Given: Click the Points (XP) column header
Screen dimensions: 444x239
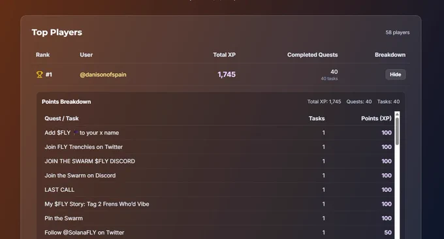Looking at the screenshot, I should coord(376,118).
